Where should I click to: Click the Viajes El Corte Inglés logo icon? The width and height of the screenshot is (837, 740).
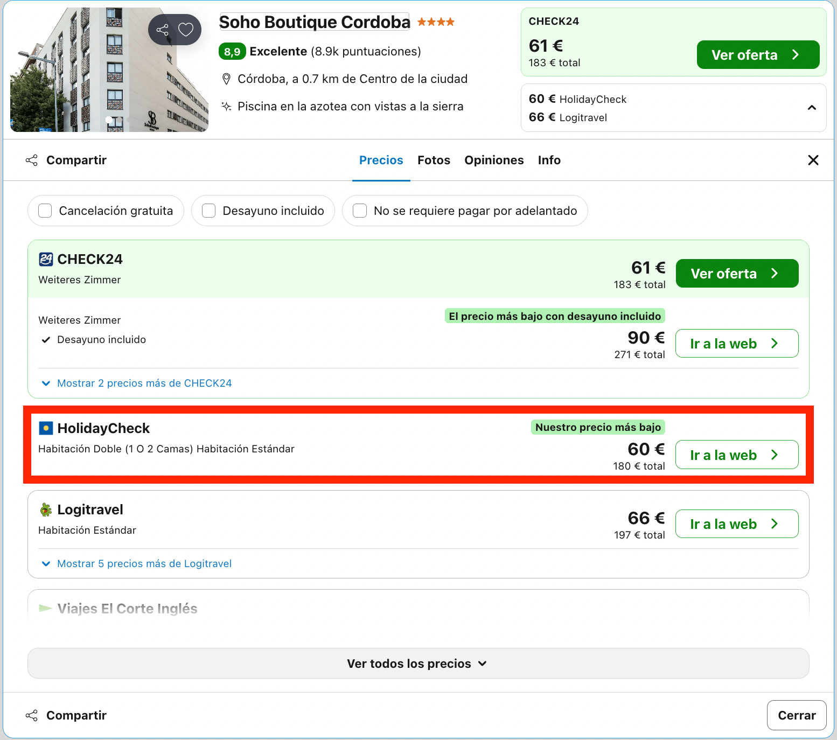[46, 609]
